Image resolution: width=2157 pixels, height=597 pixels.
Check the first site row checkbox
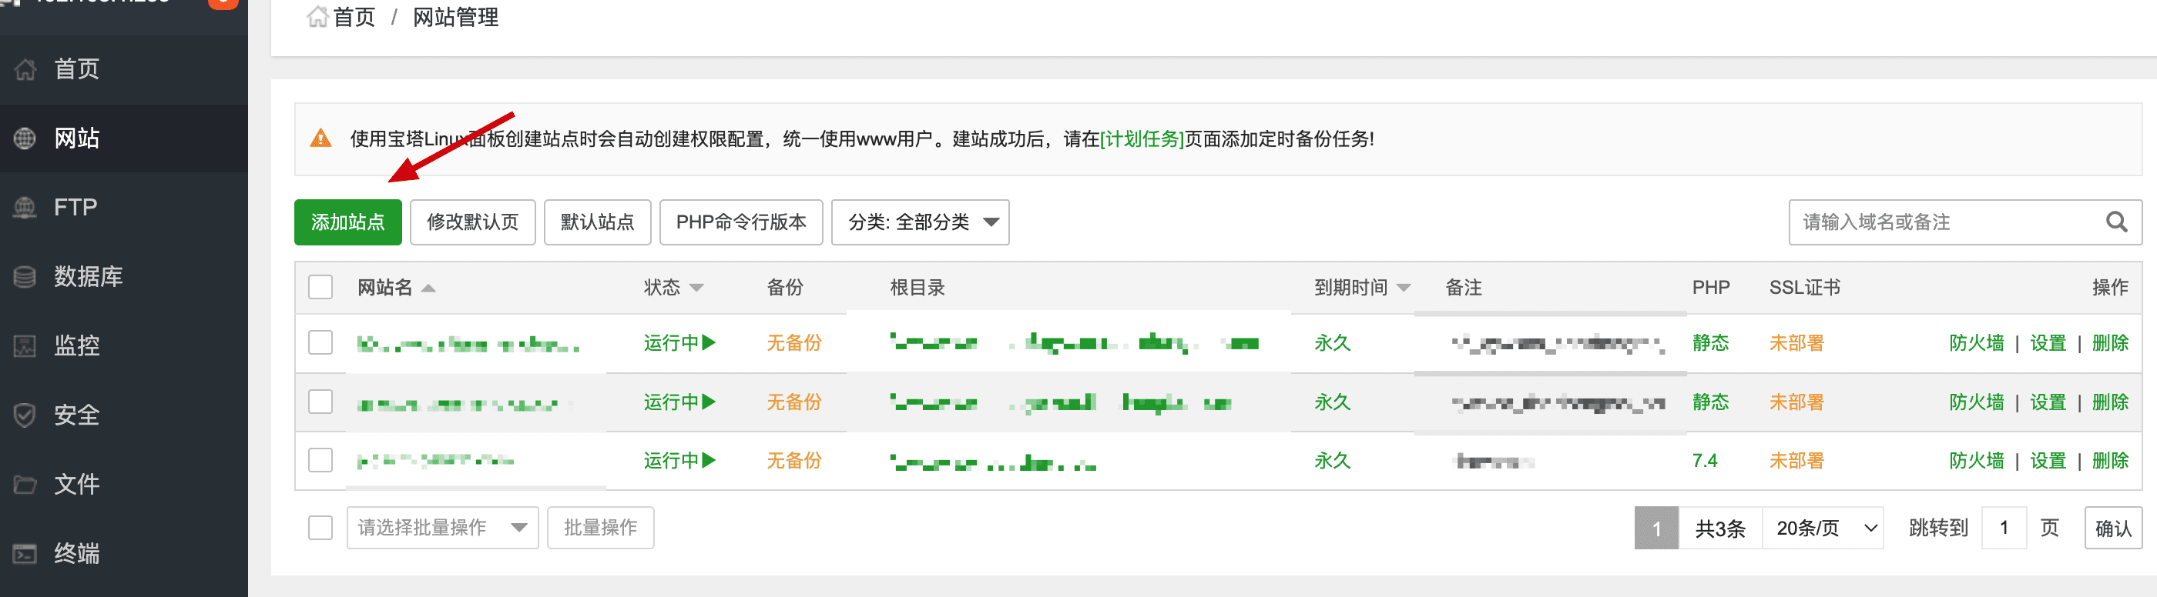tap(320, 343)
